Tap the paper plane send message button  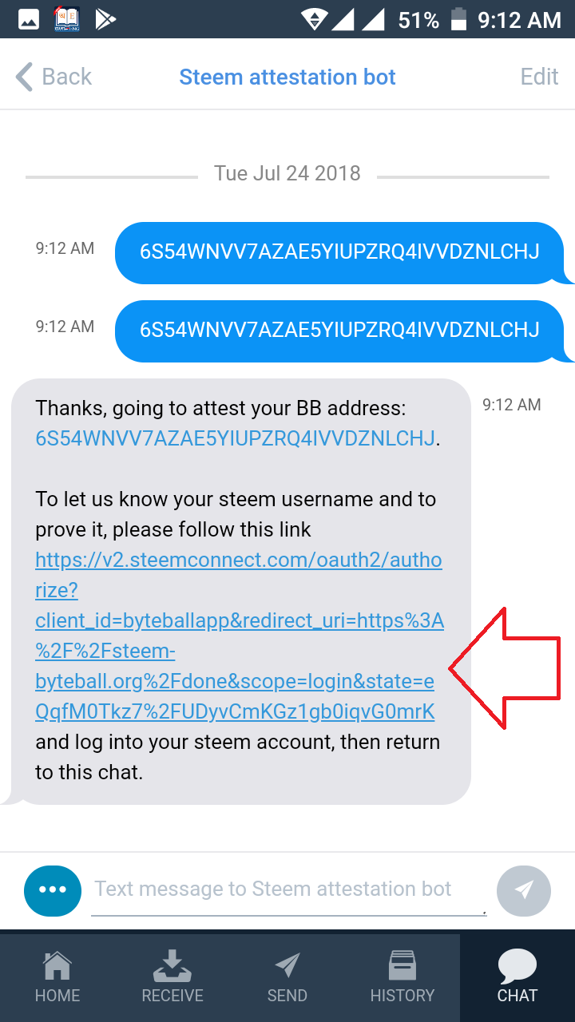pyautogui.click(x=524, y=890)
